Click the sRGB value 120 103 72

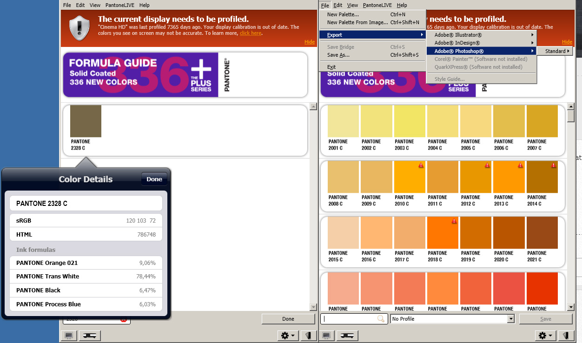pyautogui.click(x=141, y=221)
